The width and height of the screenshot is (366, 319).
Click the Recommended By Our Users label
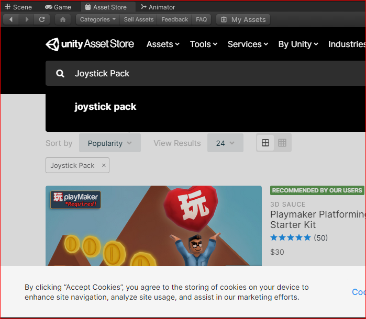(317, 190)
